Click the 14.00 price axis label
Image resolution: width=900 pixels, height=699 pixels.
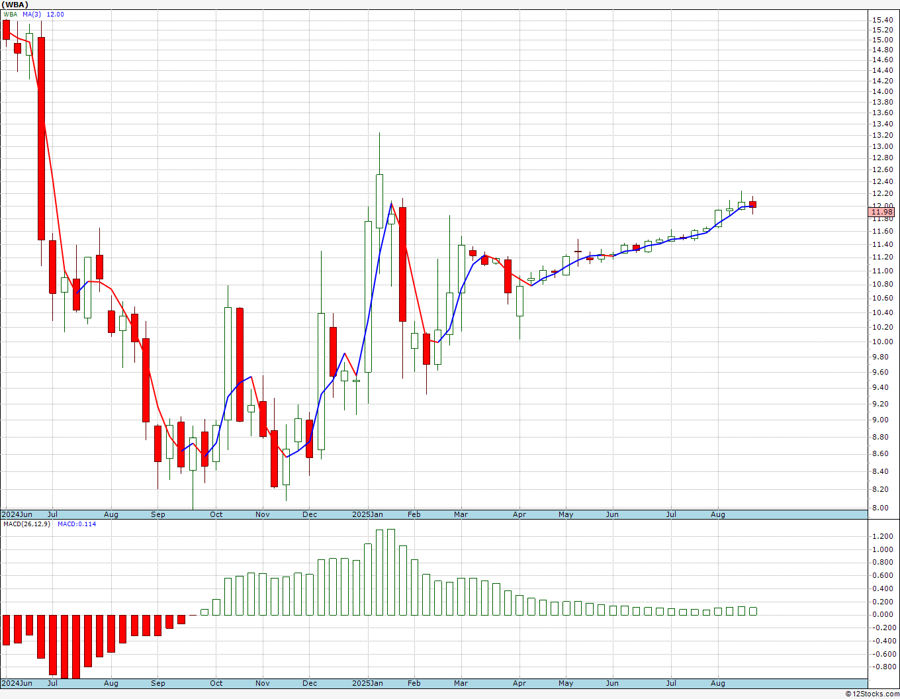(882, 91)
